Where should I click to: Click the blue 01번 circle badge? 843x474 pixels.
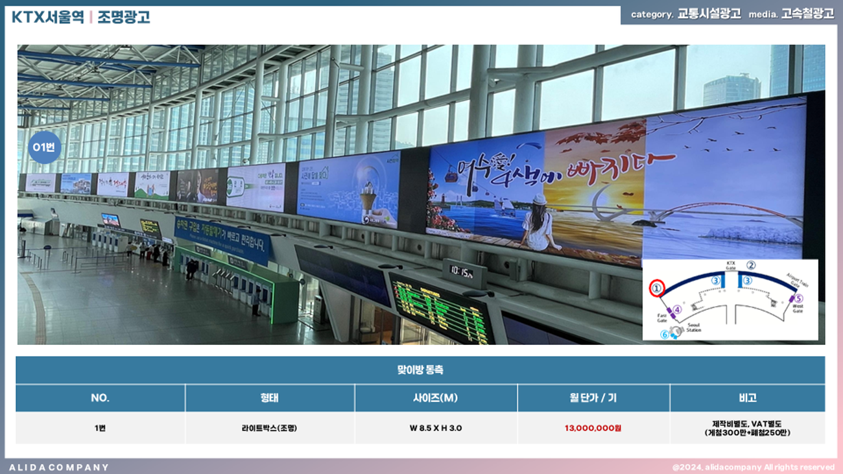click(x=45, y=148)
